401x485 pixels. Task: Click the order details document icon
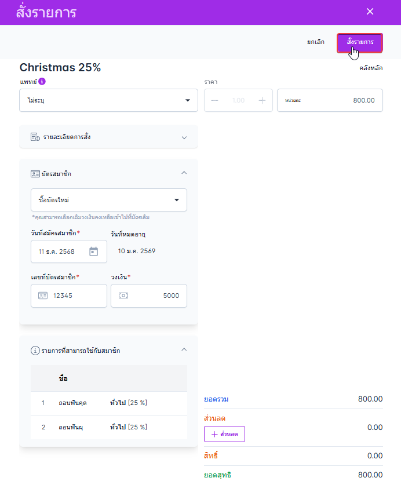point(35,137)
